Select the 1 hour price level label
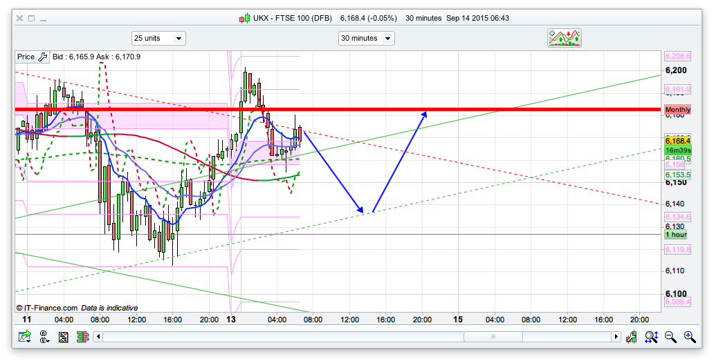Viewport: 714px width, 363px height. 676,235
